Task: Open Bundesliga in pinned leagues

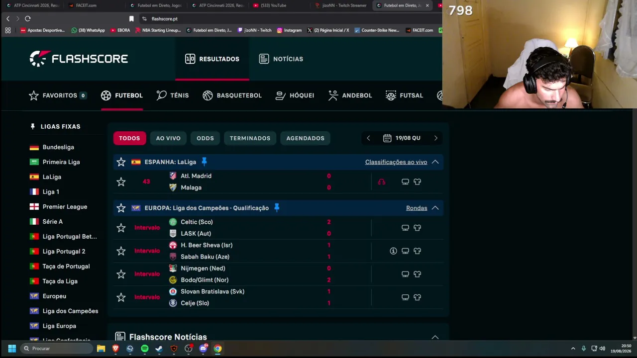Action: [58, 147]
